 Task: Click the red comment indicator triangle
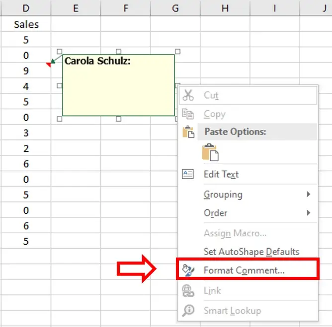[x=48, y=65]
